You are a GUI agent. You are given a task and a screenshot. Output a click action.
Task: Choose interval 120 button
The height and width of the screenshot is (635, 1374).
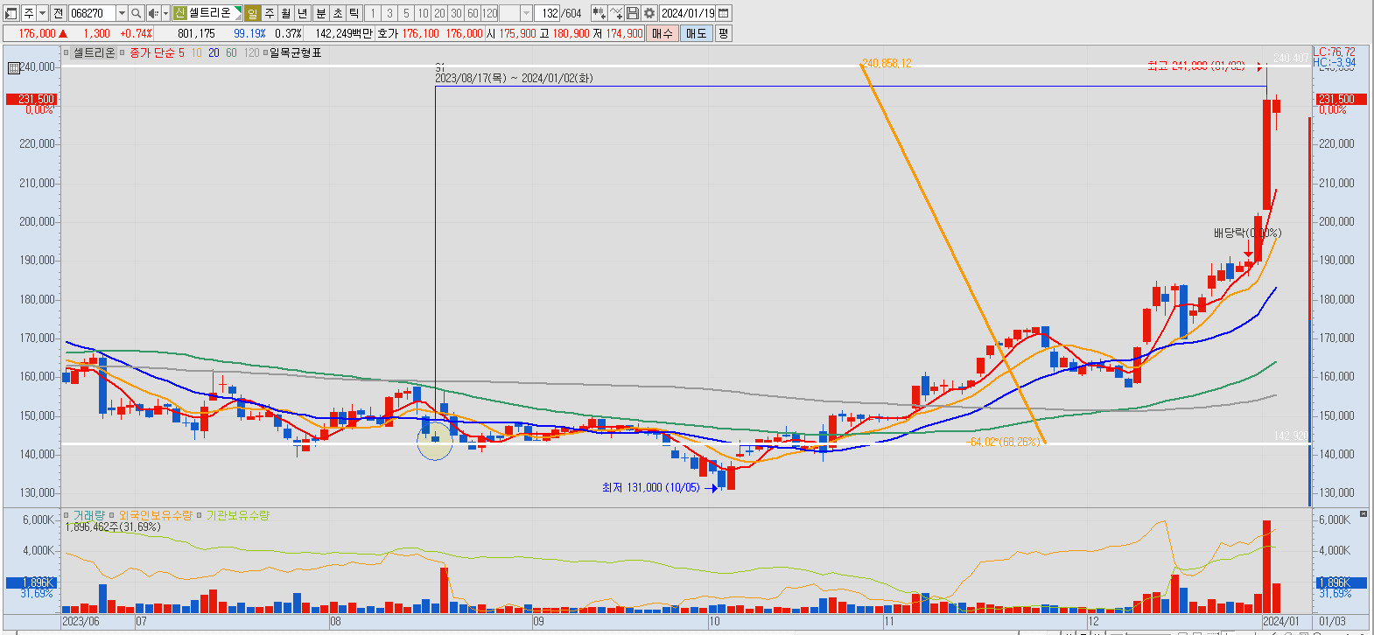click(489, 13)
